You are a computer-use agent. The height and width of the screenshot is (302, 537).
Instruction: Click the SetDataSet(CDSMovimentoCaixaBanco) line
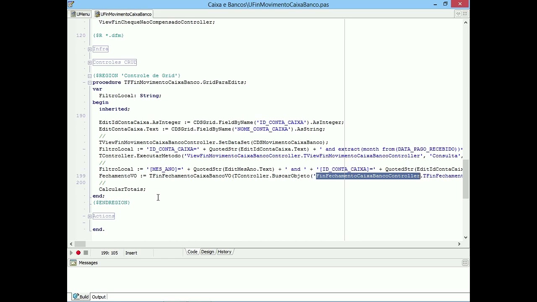pos(214,143)
